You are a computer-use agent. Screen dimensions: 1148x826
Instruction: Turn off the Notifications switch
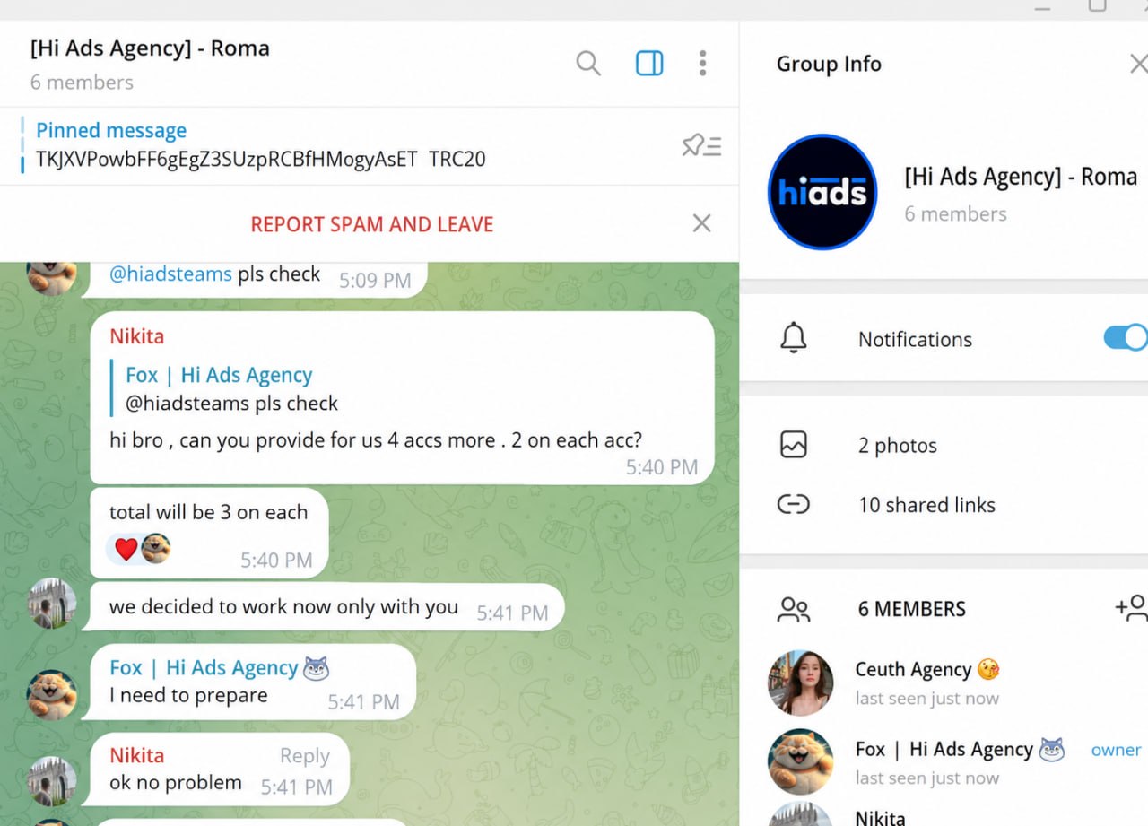(x=1126, y=338)
